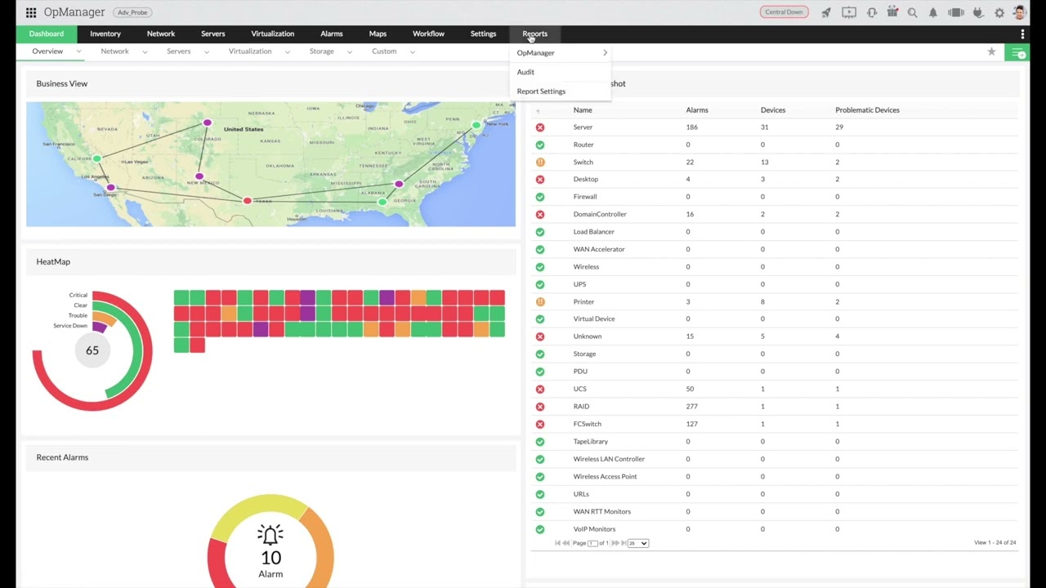Image resolution: width=1046 pixels, height=588 pixels.
Task: Click the critical status icon for FCSwitch
Action: tap(540, 425)
